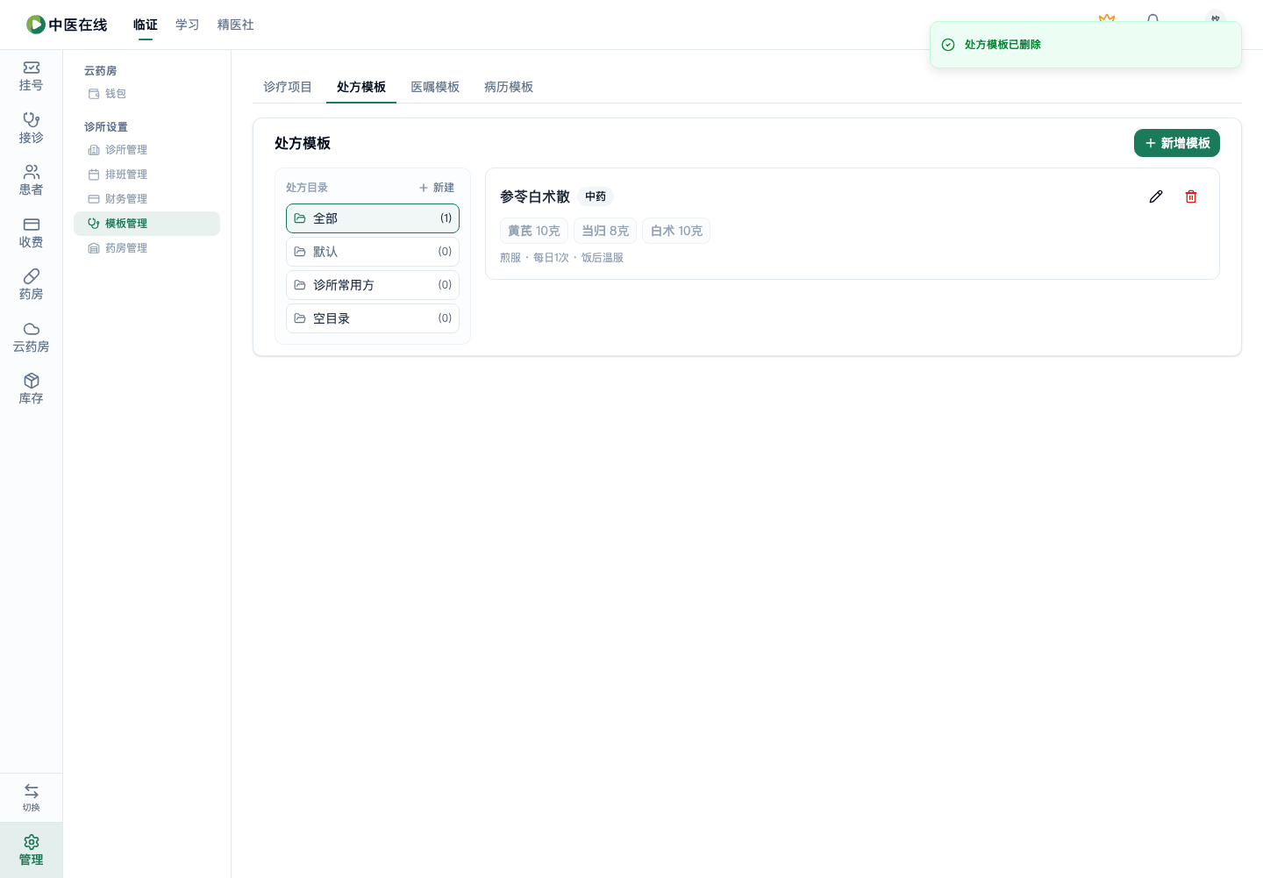Switch to the 病历模板 tab
The height and width of the screenshot is (878, 1263).
tap(509, 87)
